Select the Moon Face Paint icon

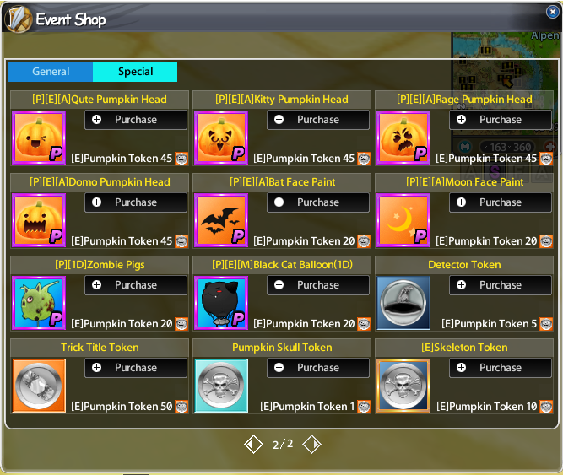(x=403, y=220)
